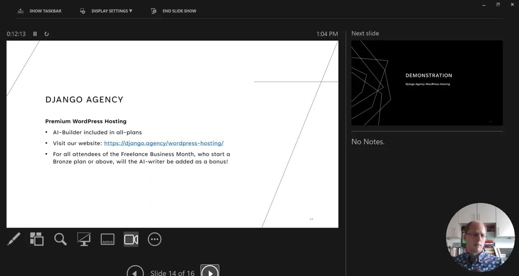Click the No Notes text area
Image resolution: width=519 pixels, height=276 pixels.
click(368, 142)
